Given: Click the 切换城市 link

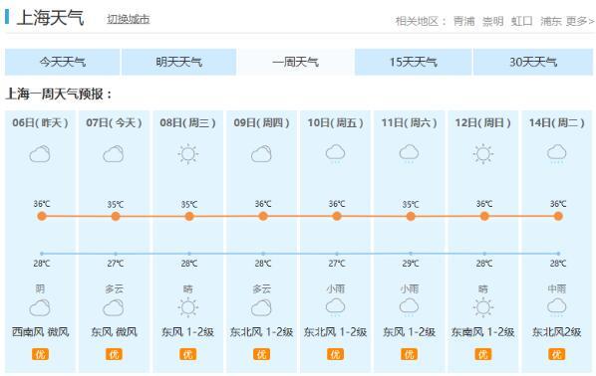Looking at the screenshot, I should 129,19.
